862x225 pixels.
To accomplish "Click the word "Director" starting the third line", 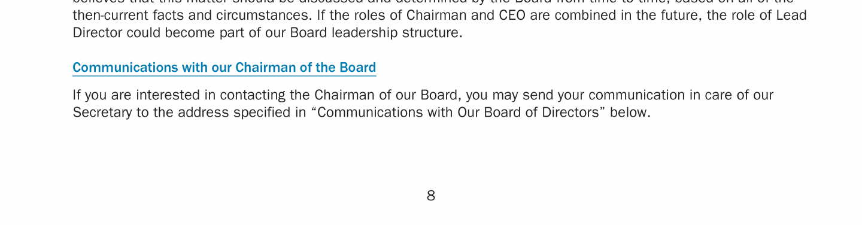I will (98, 33).
